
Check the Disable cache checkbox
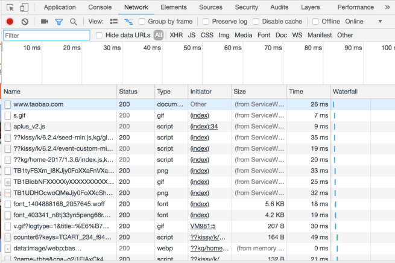pyautogui.click(x=256, y=21)
